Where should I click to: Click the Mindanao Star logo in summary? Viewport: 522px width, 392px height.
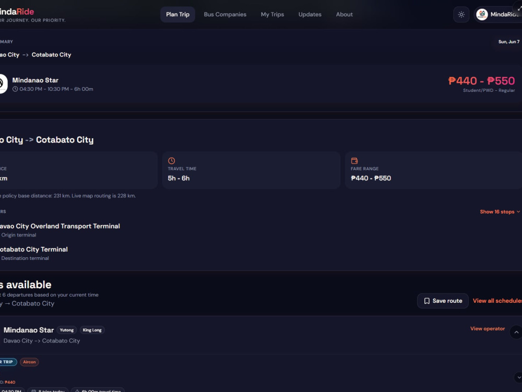pyautogui.click(x=3, y=84)
